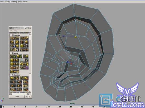Screen dimensions: 145x108
Task: Click the mirror circle icon in Geometry
Action: coord(22,42)
